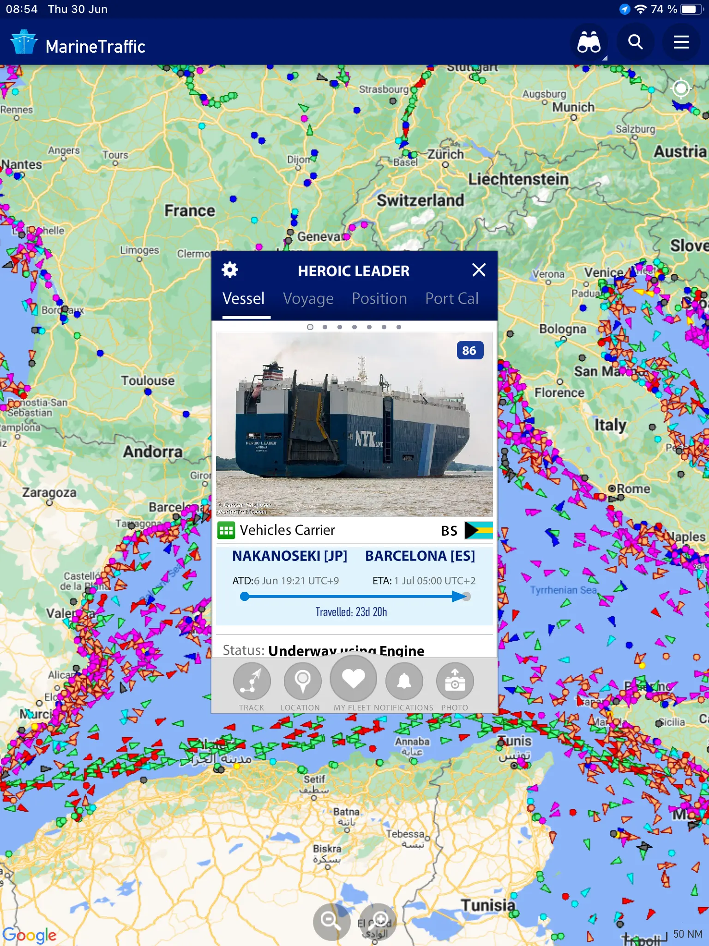
Task: Tap the battery indicator in status bar
Action: pos(691,9)
